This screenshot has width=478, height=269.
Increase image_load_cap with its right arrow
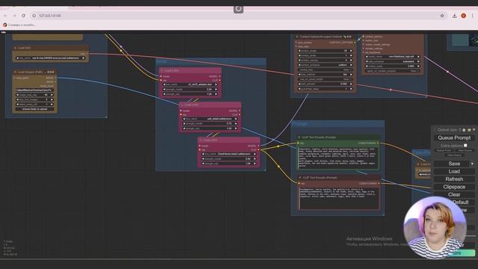pyautogui.click(x=52, y=95)
